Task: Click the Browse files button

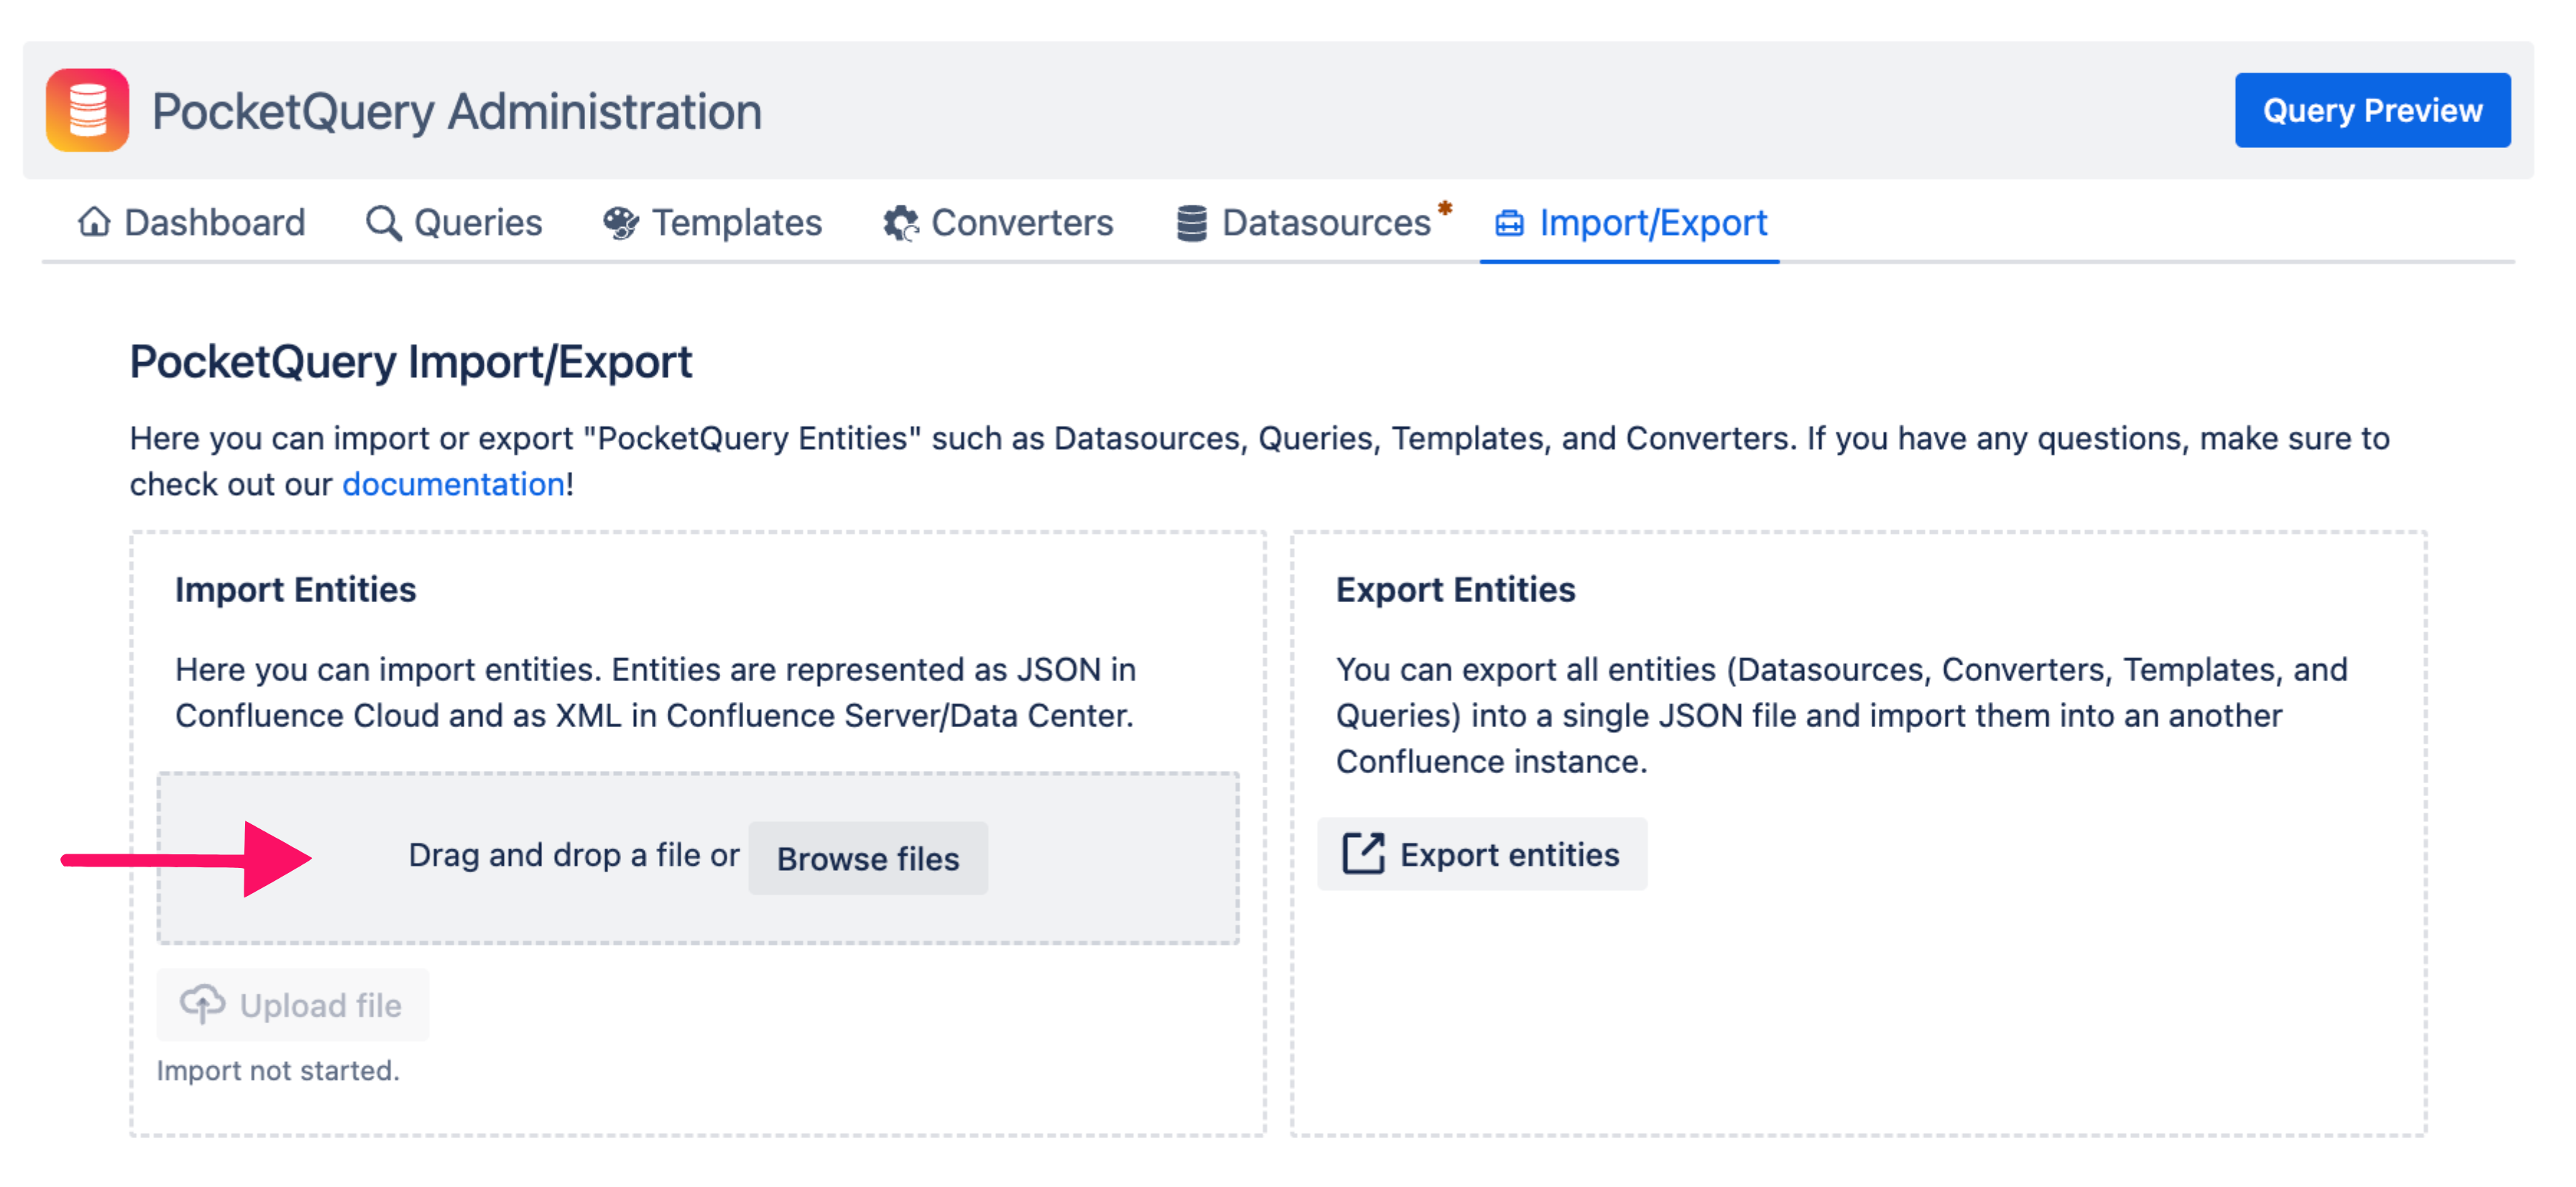Action: (x=867, y=858)
